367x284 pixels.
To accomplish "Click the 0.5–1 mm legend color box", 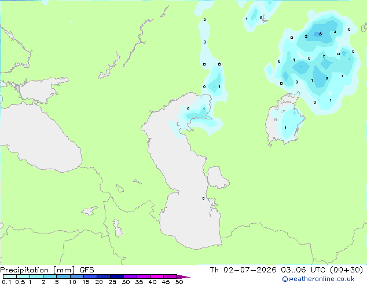I will 23,276.
